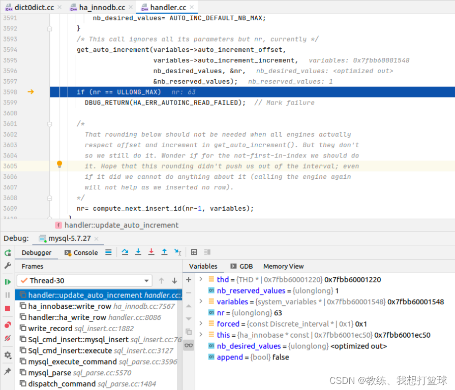Expand the forced Discrete_interval node

201,323
